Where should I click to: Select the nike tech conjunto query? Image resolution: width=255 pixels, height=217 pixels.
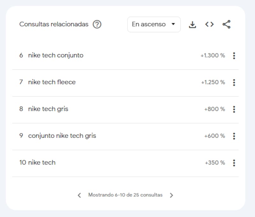click(55, 56)
